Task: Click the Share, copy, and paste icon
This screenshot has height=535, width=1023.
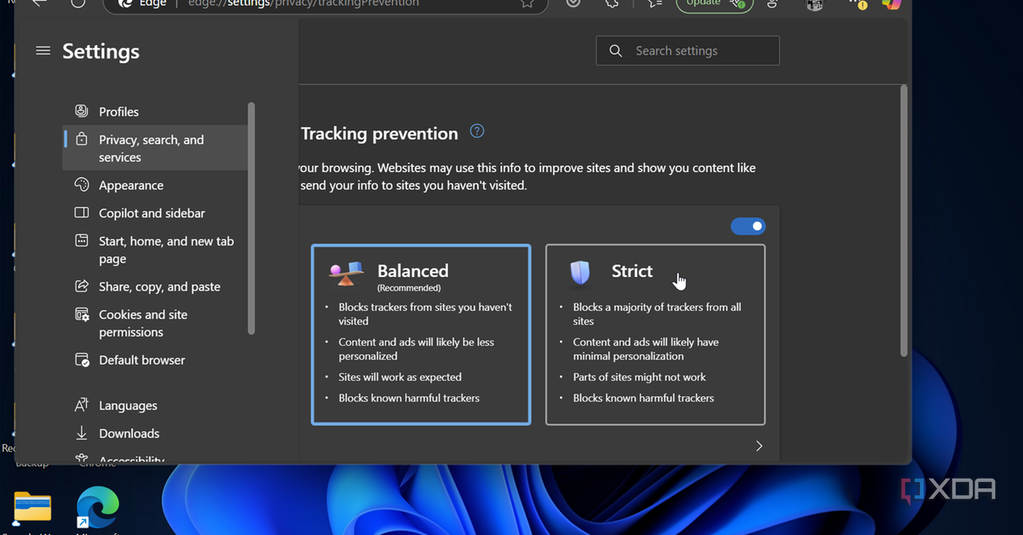Action: tap(82, 287)
